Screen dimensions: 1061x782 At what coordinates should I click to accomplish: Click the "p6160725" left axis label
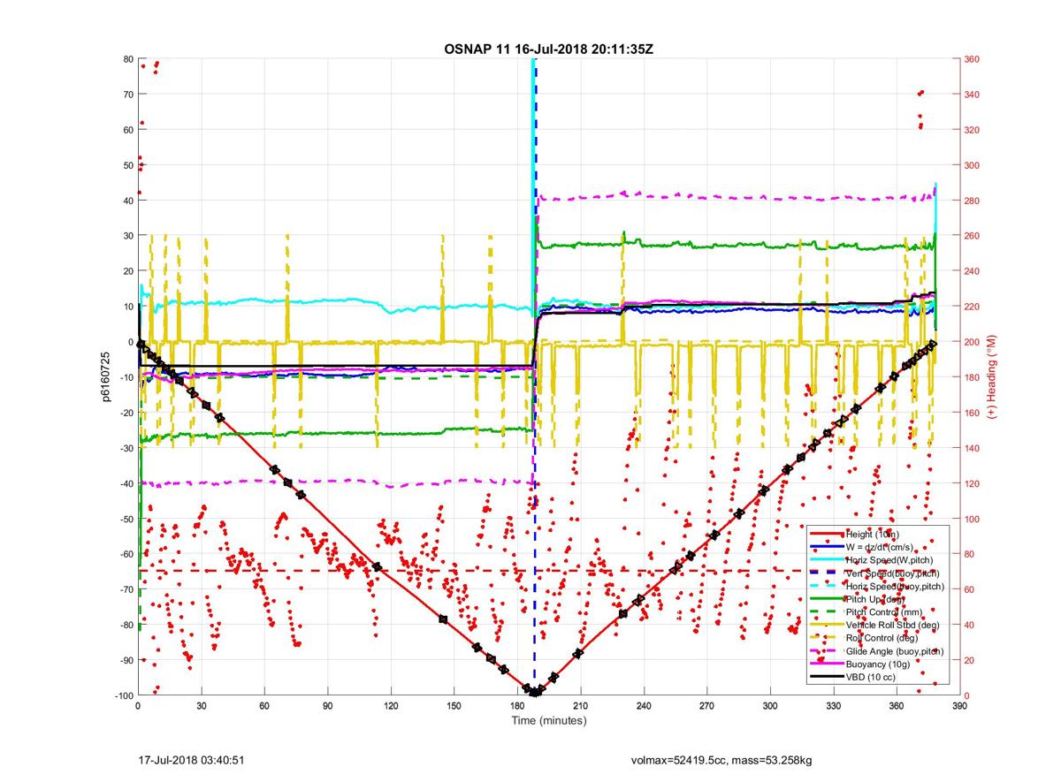click(x=105, y=377)
